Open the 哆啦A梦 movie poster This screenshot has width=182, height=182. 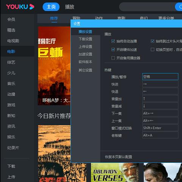coord(54,66)
